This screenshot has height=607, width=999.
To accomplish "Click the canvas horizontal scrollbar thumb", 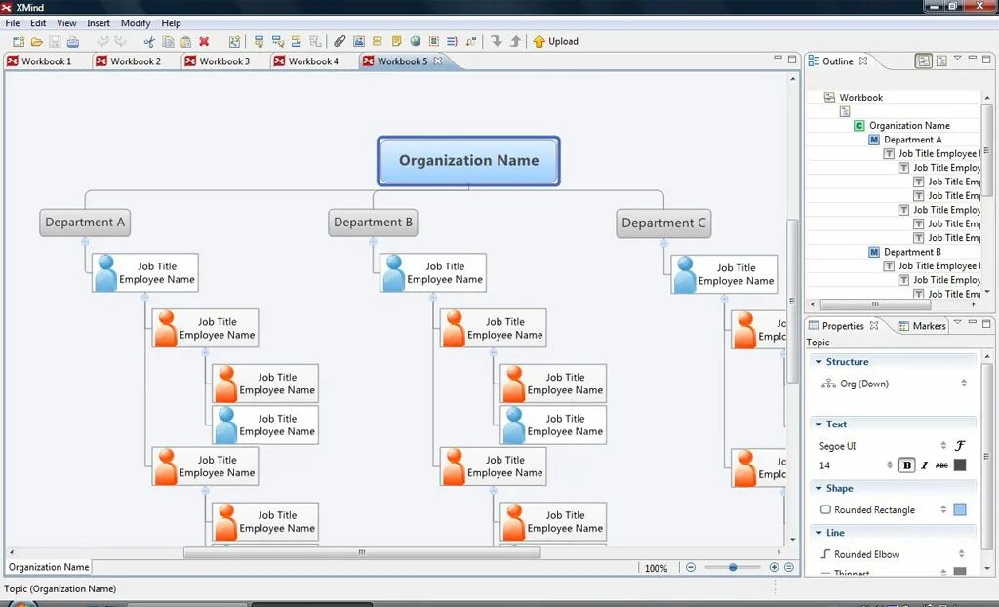I will tap(362, 552).
